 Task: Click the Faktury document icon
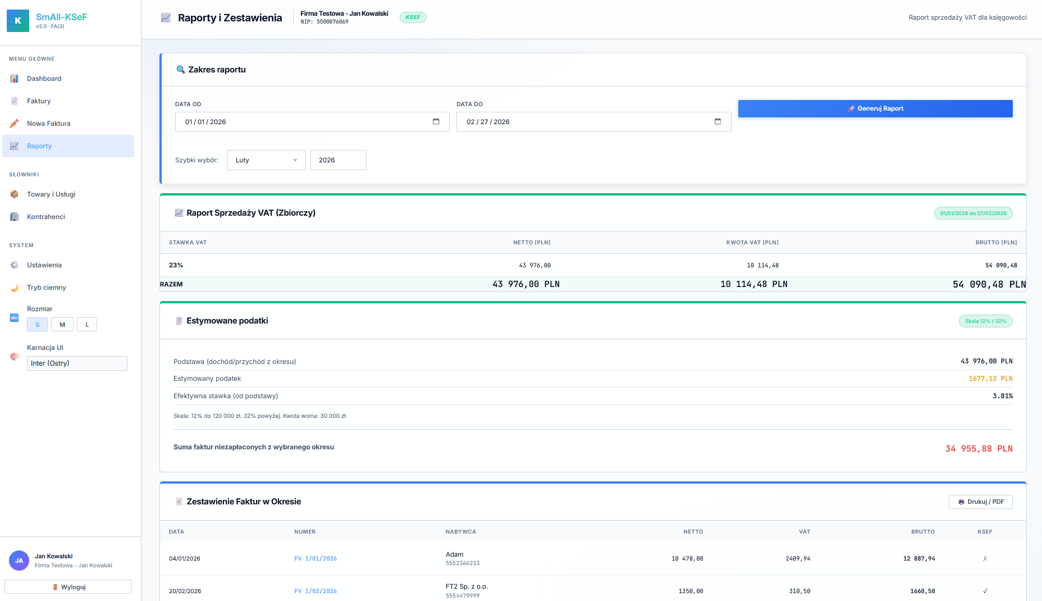(15, 101)
